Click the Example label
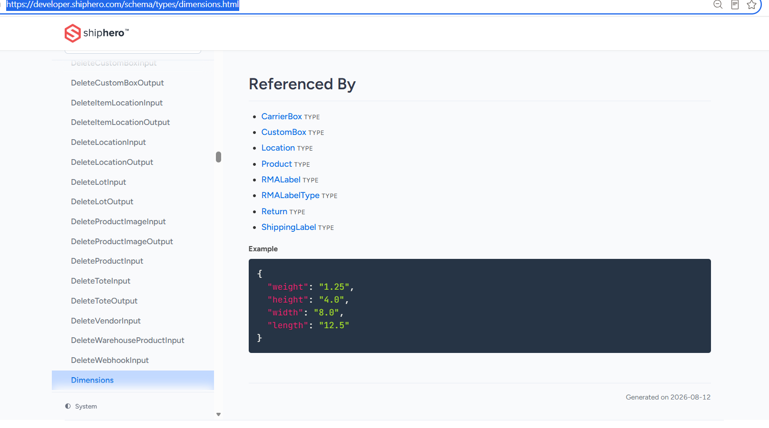This screenshot has width=769, height=428. [x=263, y=249]
